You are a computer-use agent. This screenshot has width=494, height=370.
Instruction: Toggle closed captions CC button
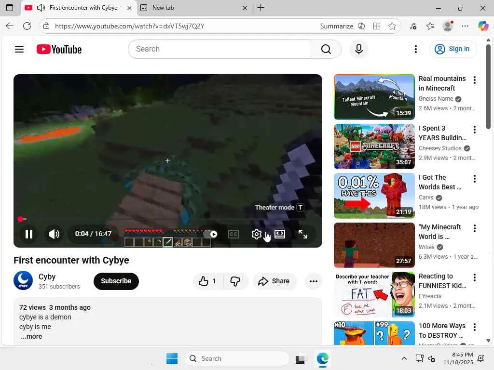(233, 234)
